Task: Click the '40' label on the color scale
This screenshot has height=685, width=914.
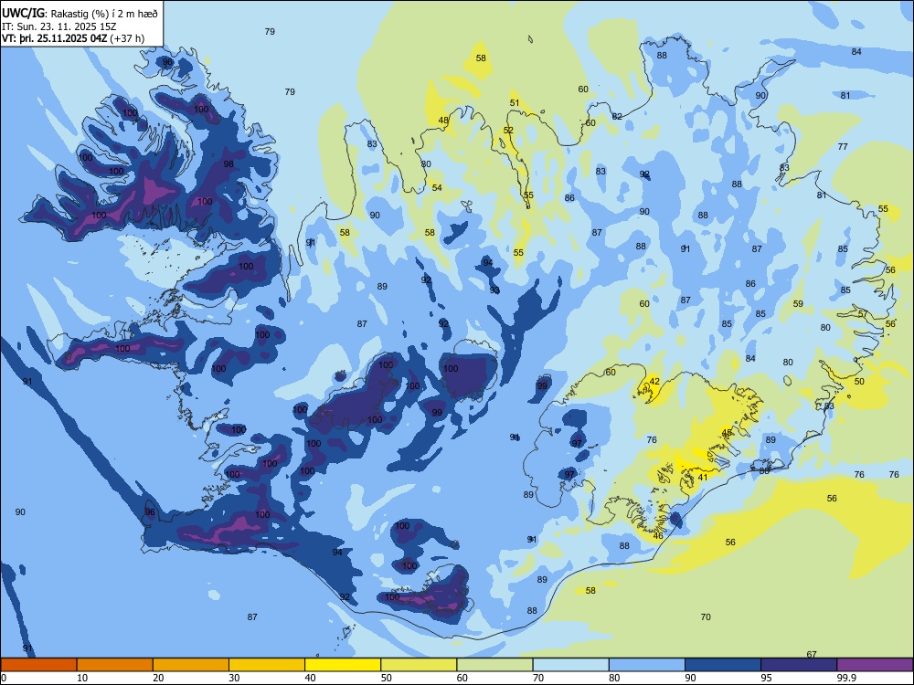Action: pos(311,678)
